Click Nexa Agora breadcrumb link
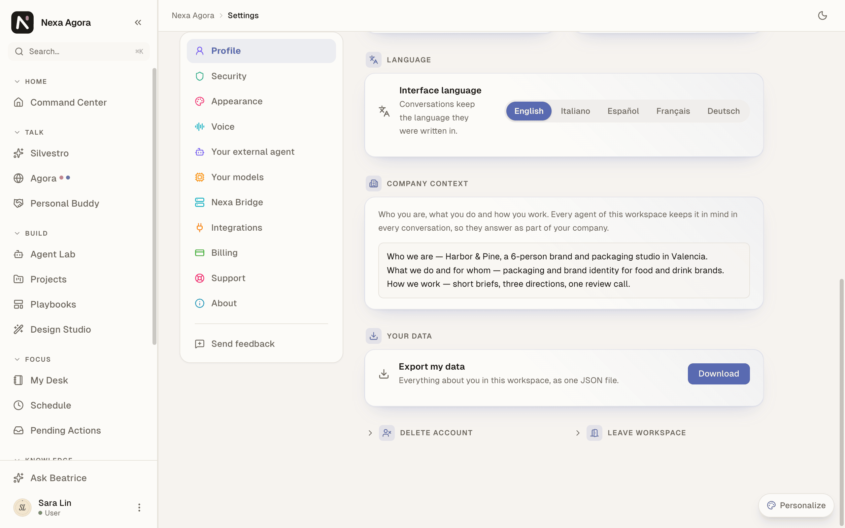The width and height of the screenshot is (845, 528). coord(193,16)
